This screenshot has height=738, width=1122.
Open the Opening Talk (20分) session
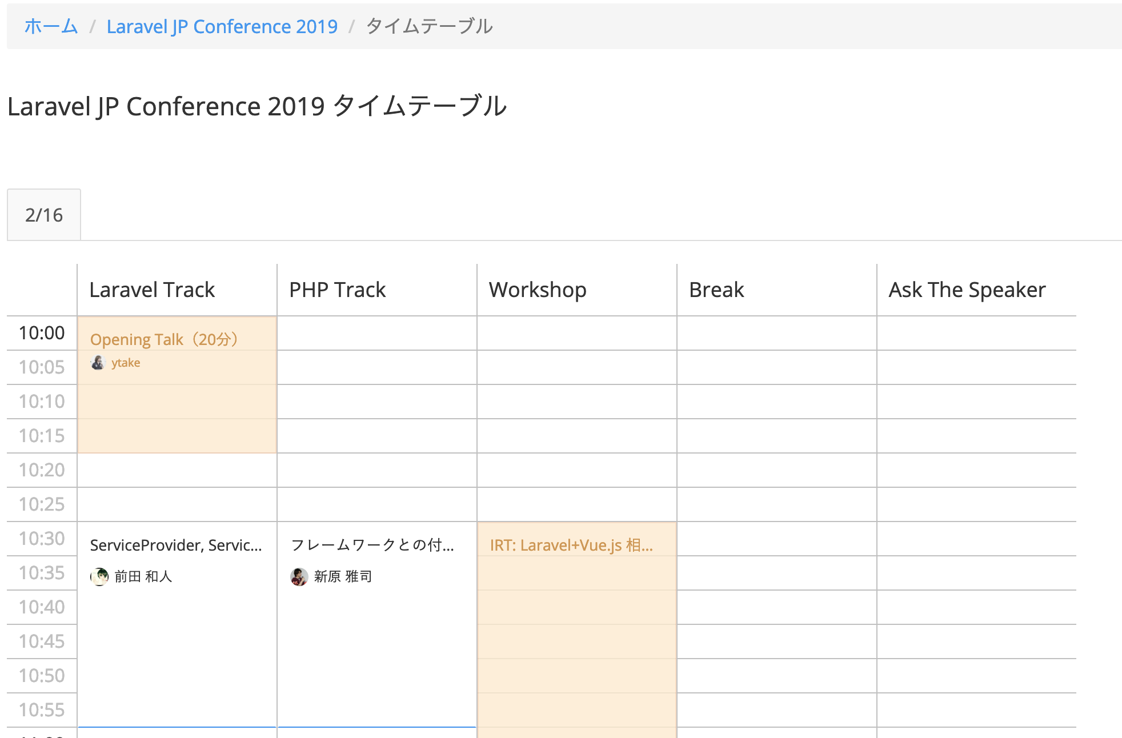(164, 339)
